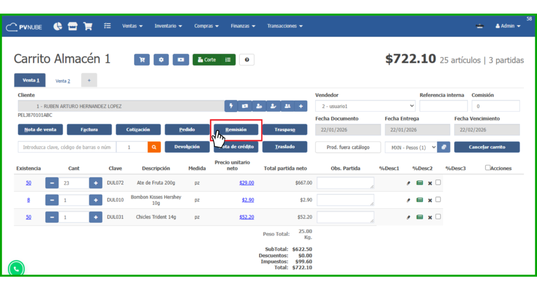Click the help question mark button

coord(246,60)
